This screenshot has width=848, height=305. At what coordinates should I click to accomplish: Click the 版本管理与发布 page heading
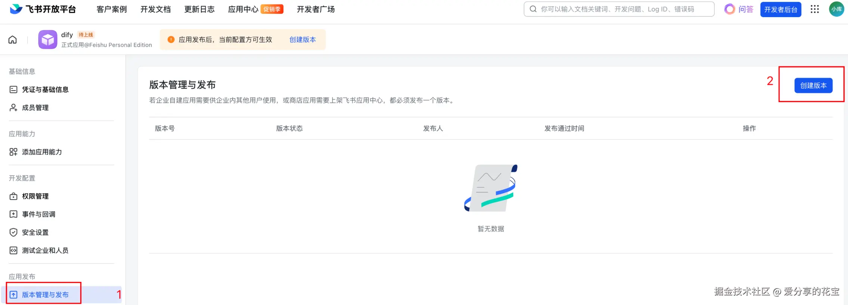182,85
